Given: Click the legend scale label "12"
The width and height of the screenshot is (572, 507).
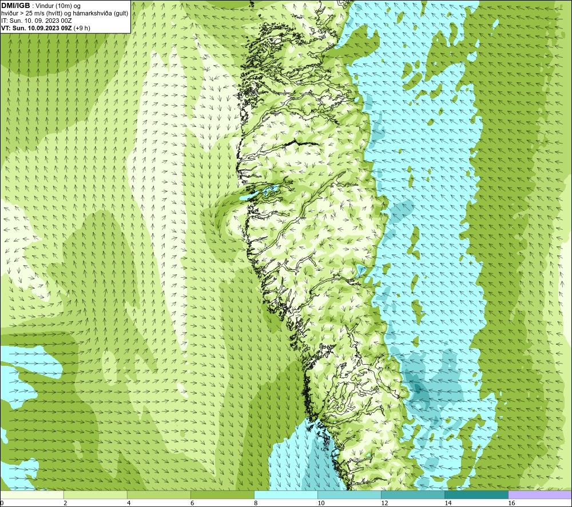Looking at the screenshot, I should tap(384, 504).
